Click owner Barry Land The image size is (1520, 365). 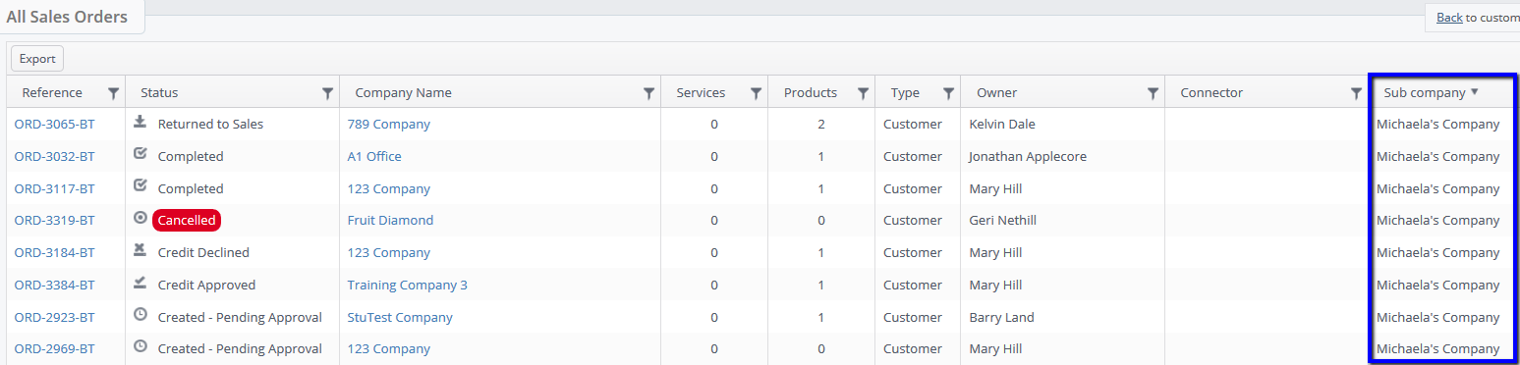coord(1001,318)
